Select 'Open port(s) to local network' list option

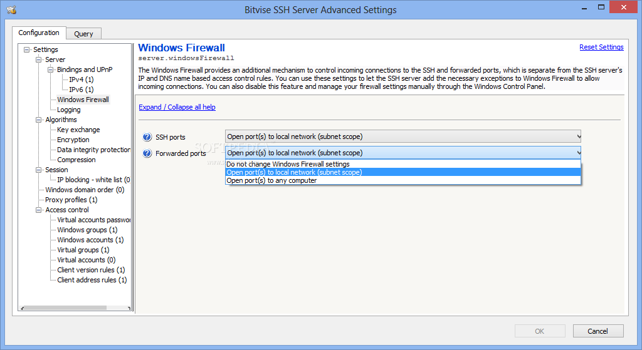403,172
